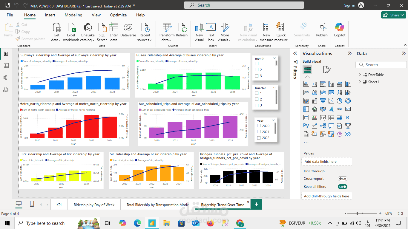Screen dimensions: 408x229
Task: Select the Stacked bar chart visual
Action: coord(306,84)
